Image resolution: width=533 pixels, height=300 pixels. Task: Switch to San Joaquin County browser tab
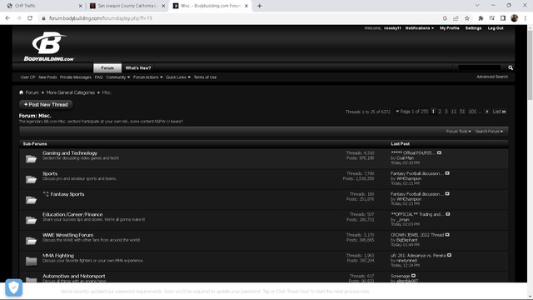pyautogui.click(x=127, y=6)
